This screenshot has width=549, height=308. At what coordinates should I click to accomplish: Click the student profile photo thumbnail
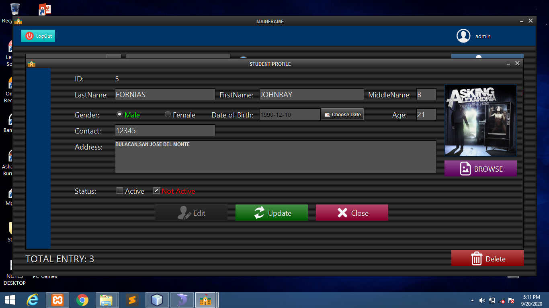pyautogui.click(x=480, y=120)
